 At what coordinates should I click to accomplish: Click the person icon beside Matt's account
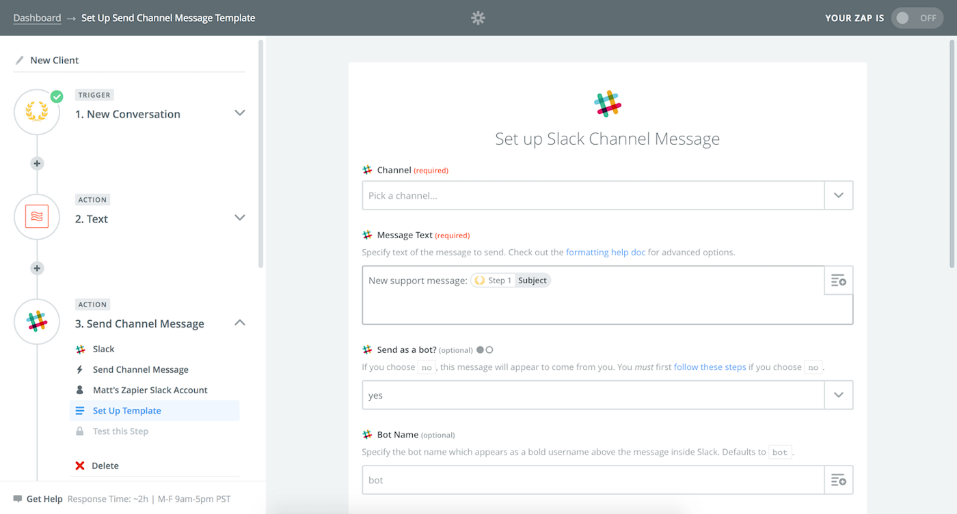coord(80,390)
